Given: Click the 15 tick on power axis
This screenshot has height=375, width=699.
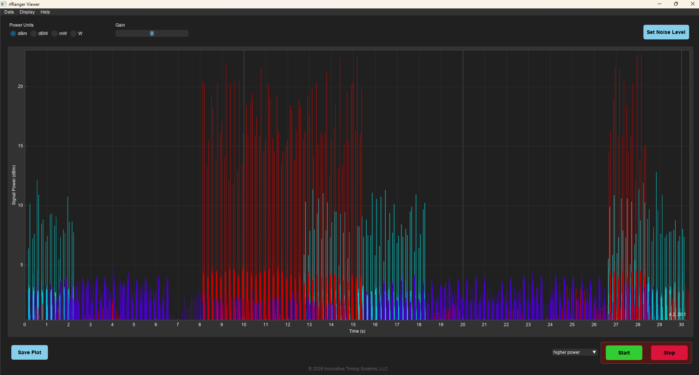Looking at the screenshot, I should pyautogui.click(x=20, y=146).
